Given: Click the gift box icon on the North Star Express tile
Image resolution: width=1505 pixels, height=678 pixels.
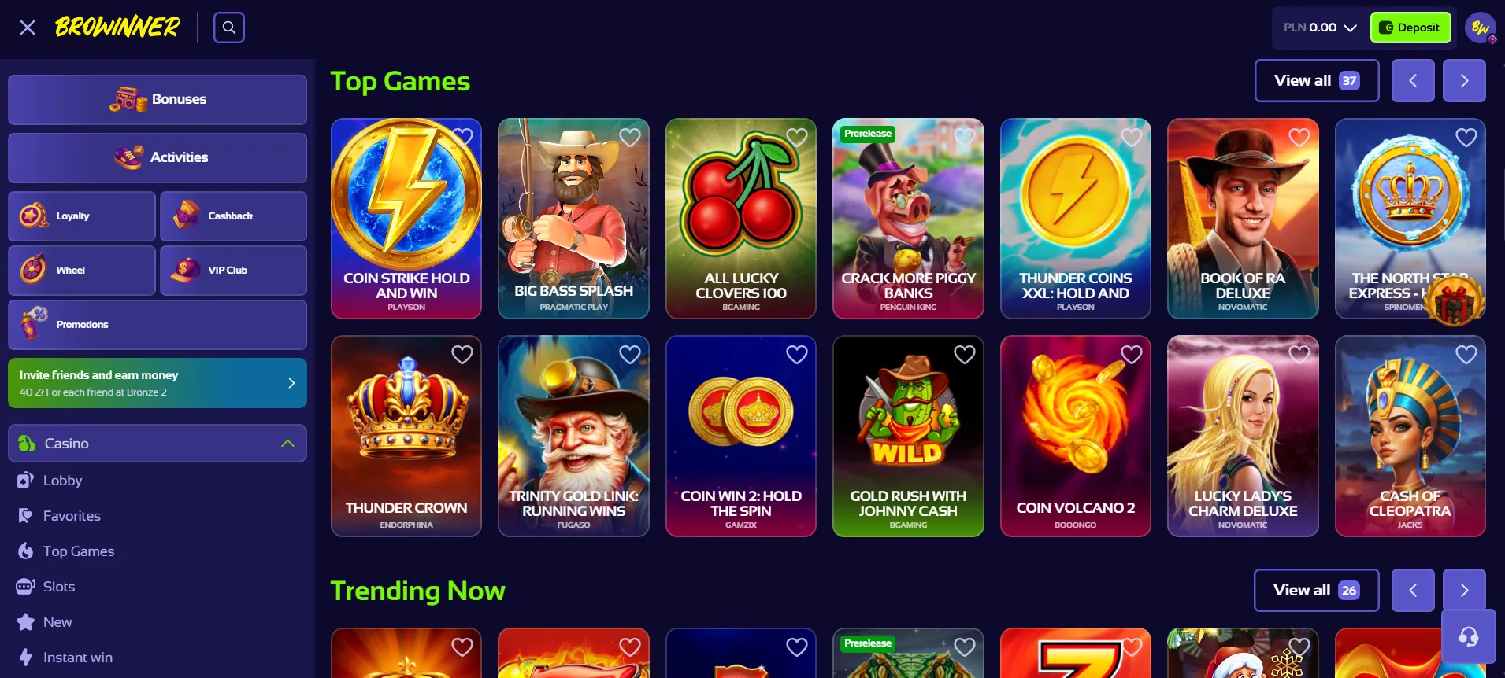Looking at the screenshot, I should pyautogui.click(x=1455, y=300).
